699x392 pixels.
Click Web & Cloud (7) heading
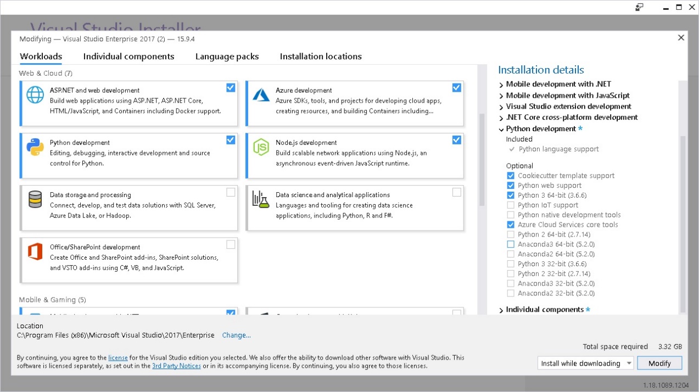point(46,73)
